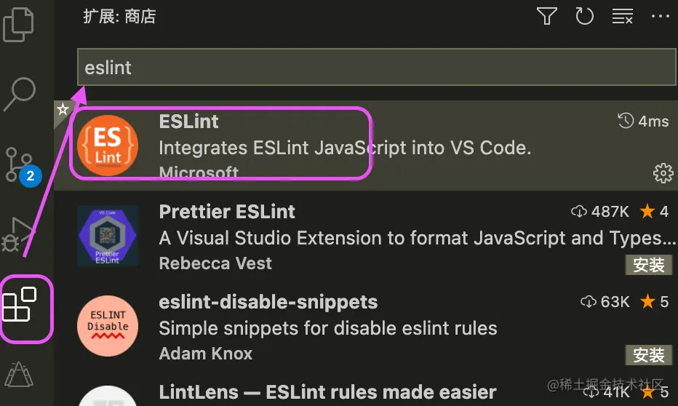Install the Prettier ESLint extension
The width and height of the screenshot is (678, 406).
[x=648, y=265]
